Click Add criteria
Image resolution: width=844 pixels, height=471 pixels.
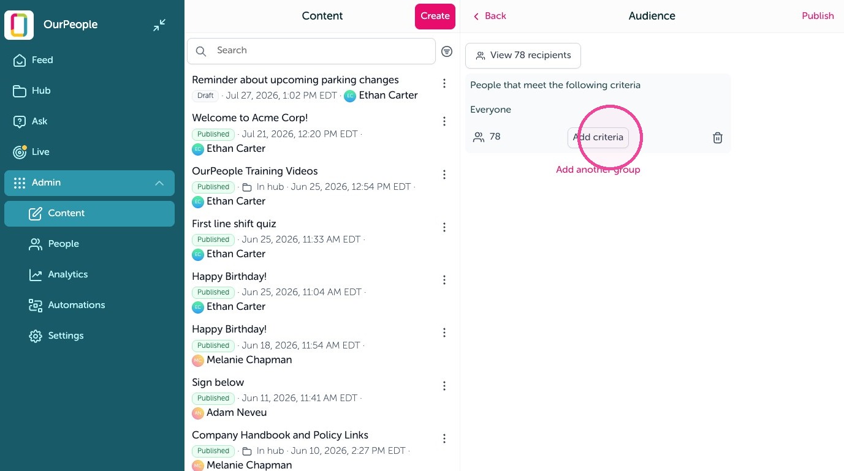[x=598, y=137]
